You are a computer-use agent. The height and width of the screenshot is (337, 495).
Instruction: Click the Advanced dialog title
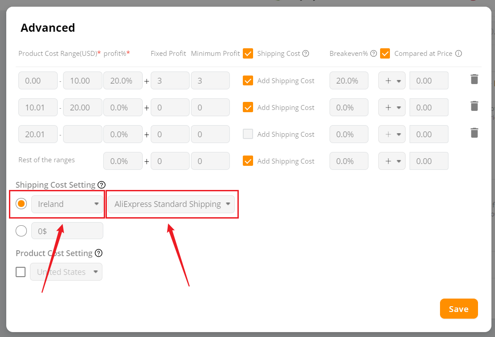[x=48, y=28]
